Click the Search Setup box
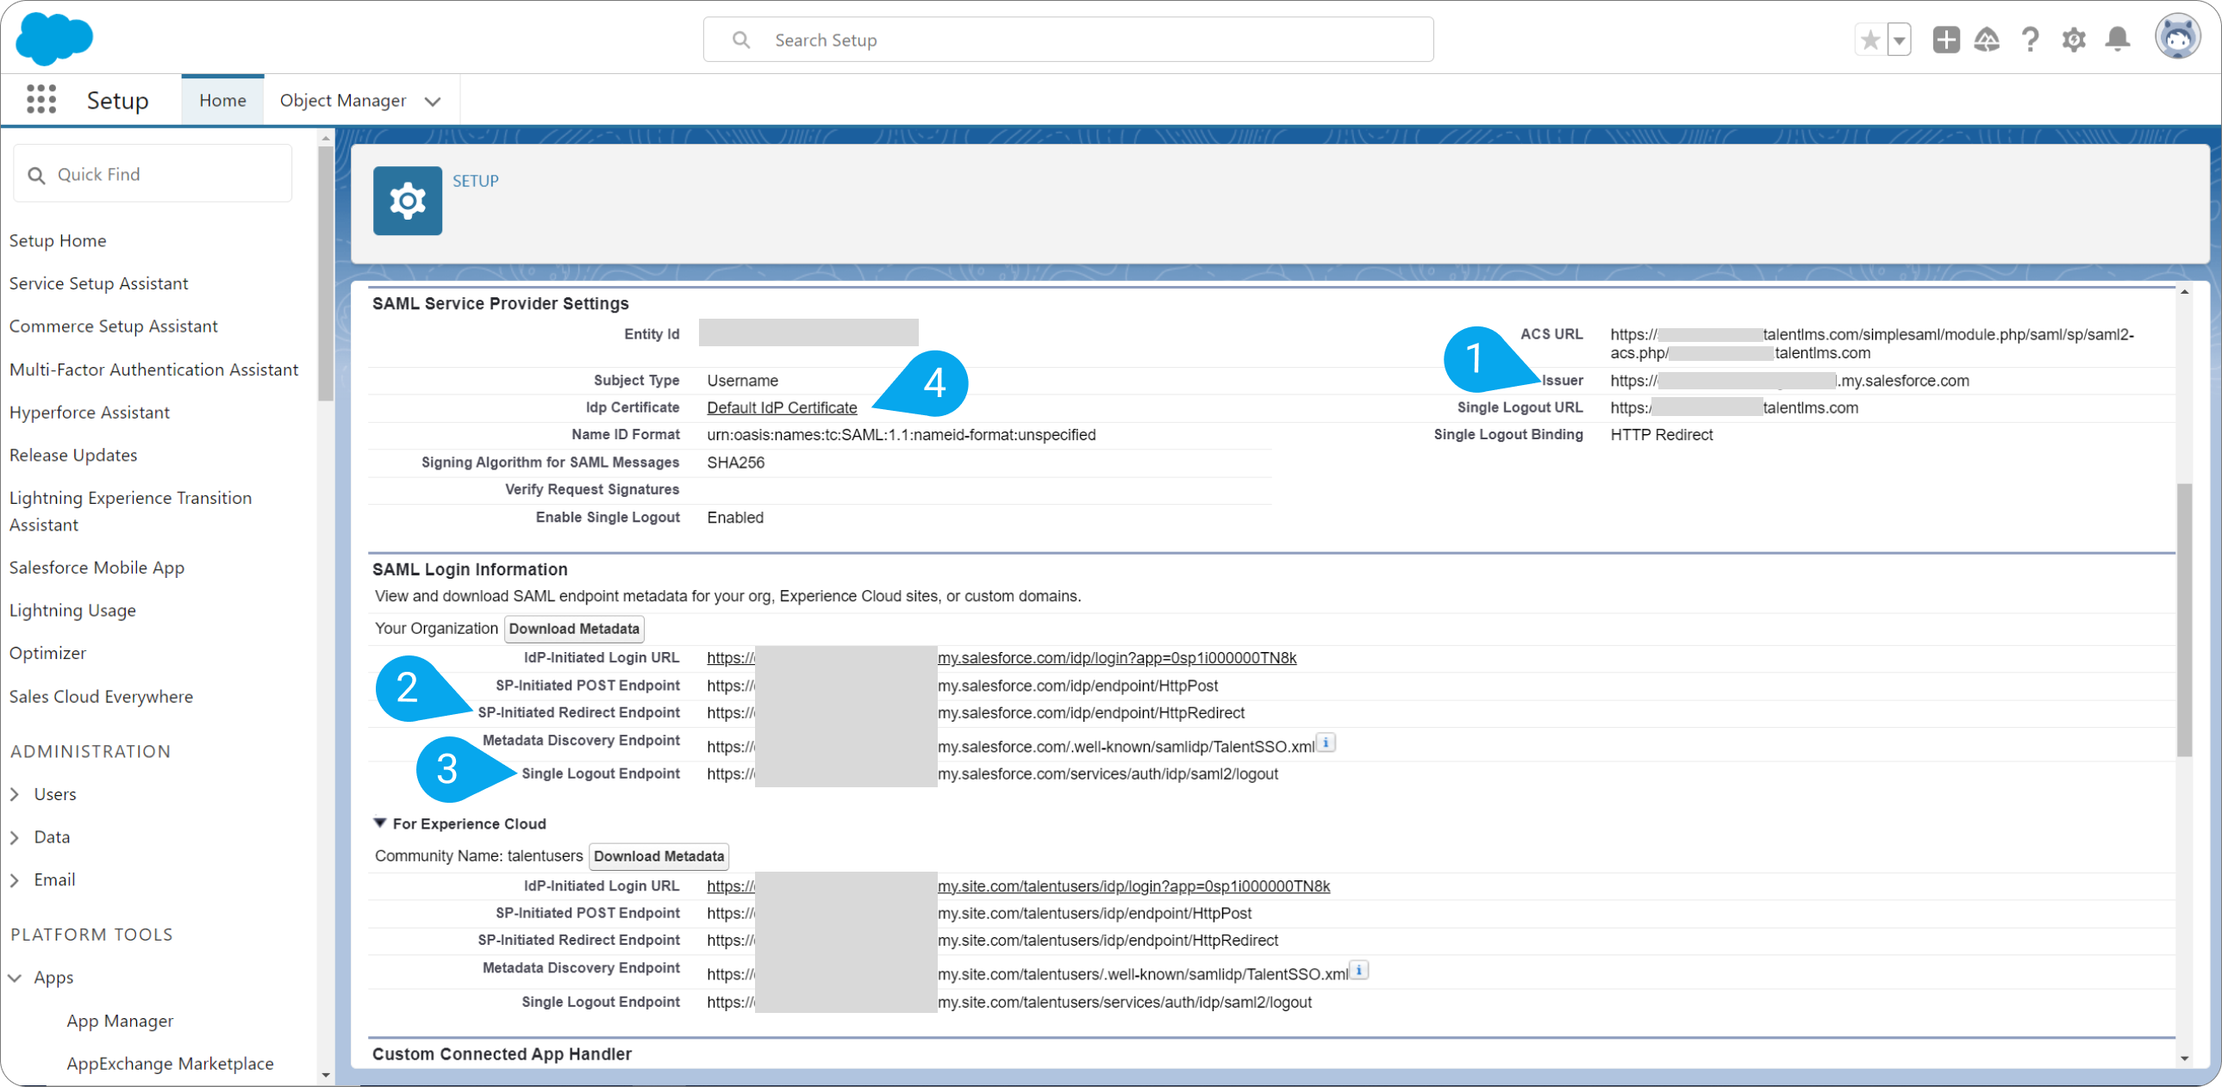 1068,40
